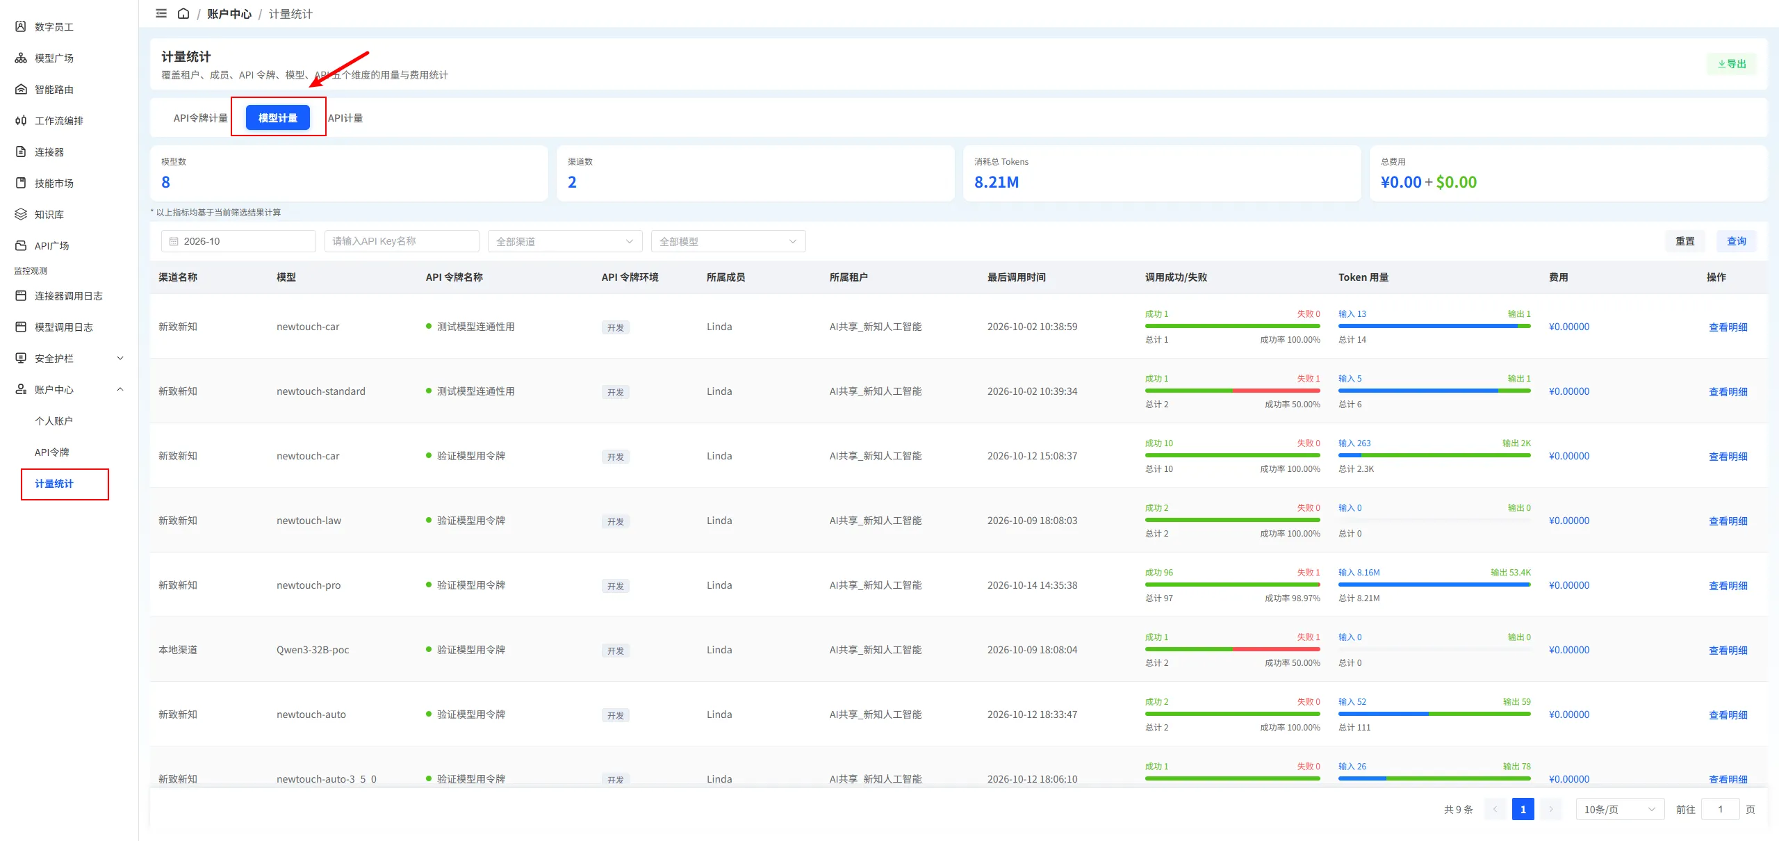Screen dimensions: 1779x841
Task: Switch to the 模型计量 tab
Action: pos(278,118)
